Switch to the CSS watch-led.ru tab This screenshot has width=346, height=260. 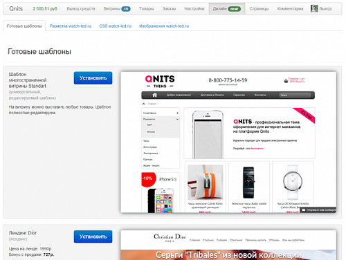point(115,26)
